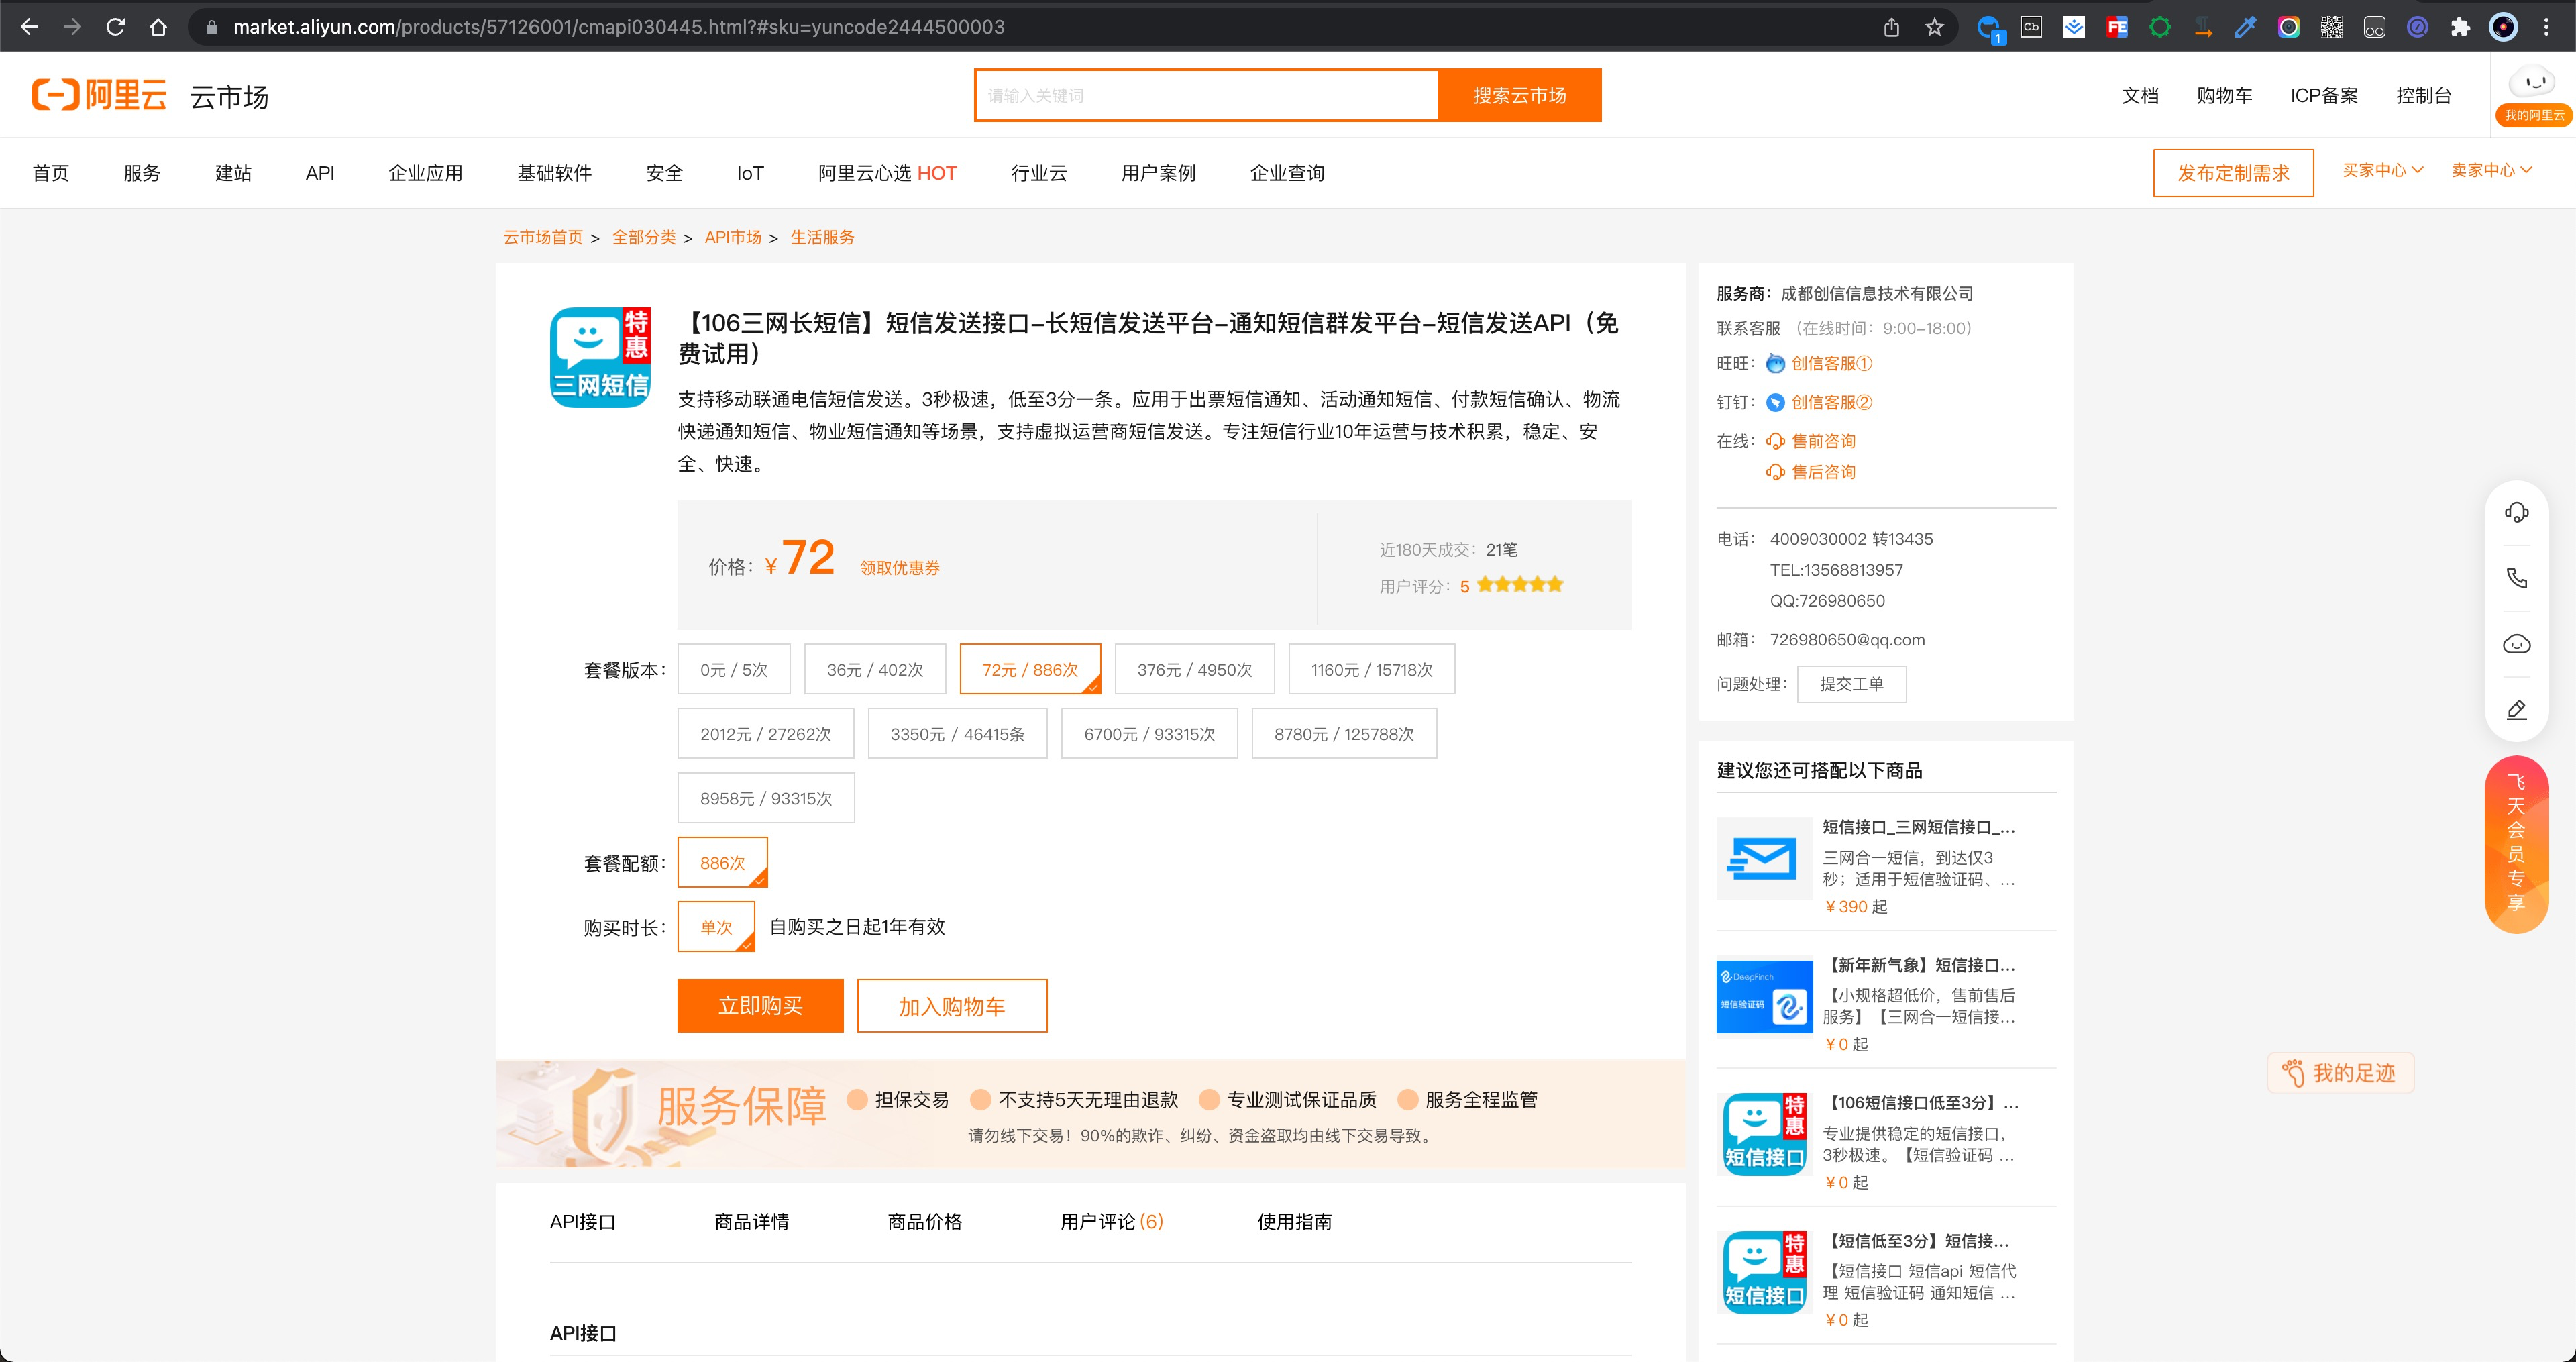Open the Chrome profile avatar

pyautogui.click(x=2503, y=27)
